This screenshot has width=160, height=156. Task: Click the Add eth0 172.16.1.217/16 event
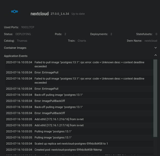(x=79, y=126)
